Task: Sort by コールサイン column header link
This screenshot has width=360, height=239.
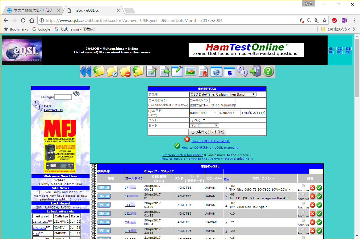Action: point(134,178)
